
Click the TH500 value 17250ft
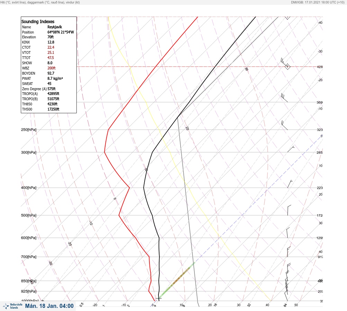click(53, 109)
